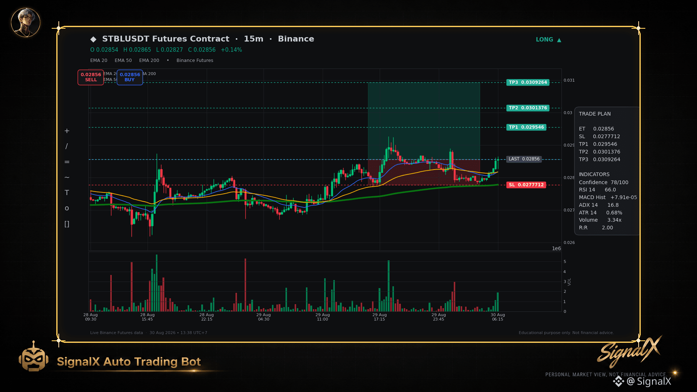Click the @SignalX handle text
This screenshot has height=392, width=697.
(649, 381)
